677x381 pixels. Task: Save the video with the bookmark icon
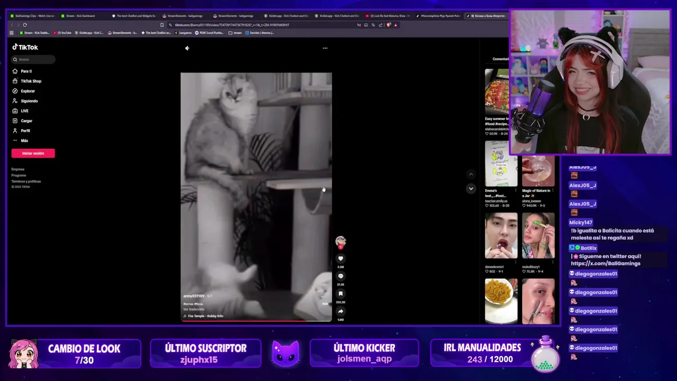point(341,293)
